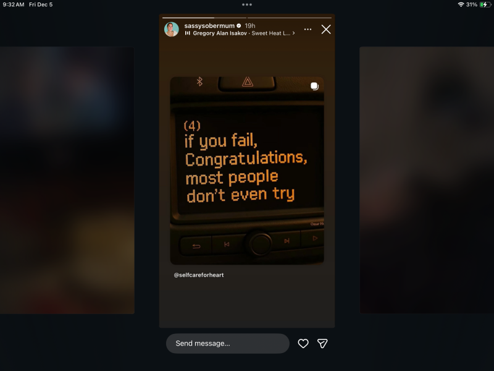Like the story with heart icon
This screenshot has height=371, width=494.
point(303,343)
